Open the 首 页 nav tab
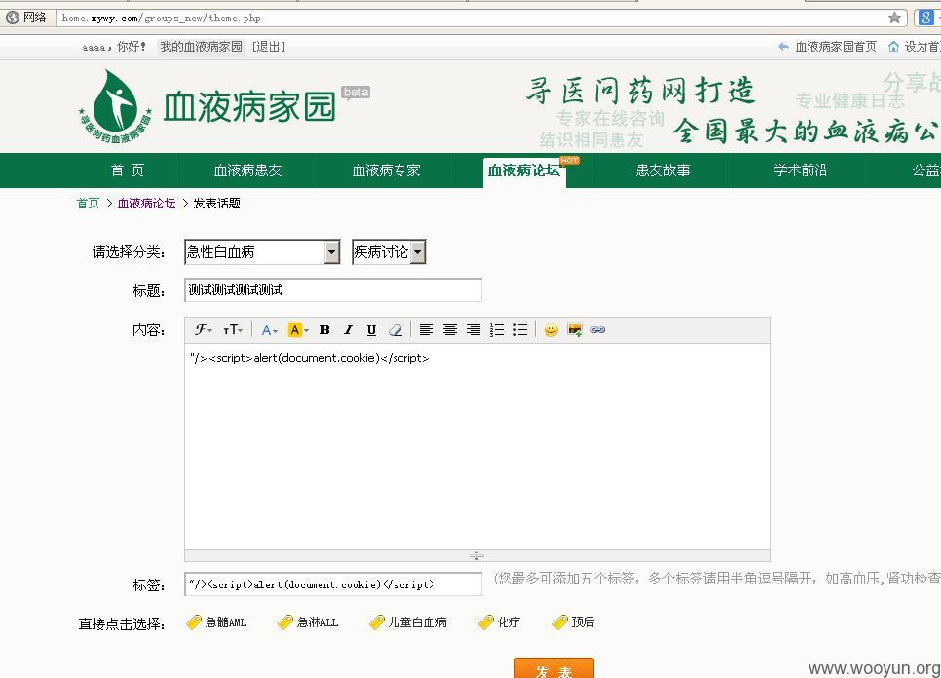 128,170
